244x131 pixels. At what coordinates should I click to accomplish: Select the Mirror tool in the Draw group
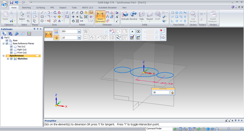coord(59,21)
